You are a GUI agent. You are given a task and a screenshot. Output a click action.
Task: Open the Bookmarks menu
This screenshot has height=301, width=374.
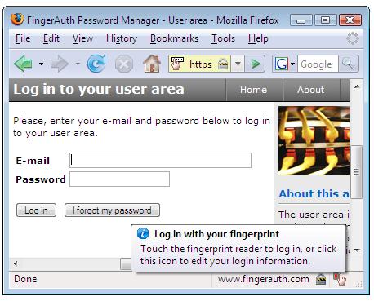174,38
